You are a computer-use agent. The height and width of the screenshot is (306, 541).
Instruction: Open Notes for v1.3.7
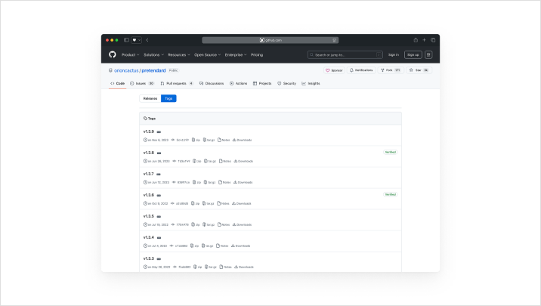(x=224, y=183)
